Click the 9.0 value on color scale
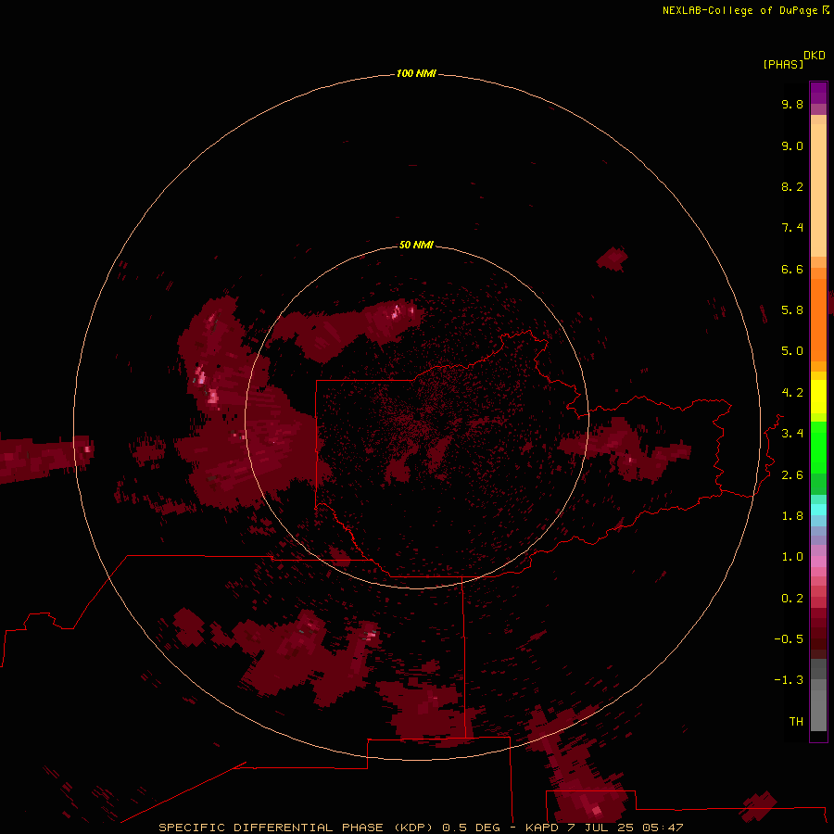834x834 pixels. pyautogui.click(x=792, y=145)
